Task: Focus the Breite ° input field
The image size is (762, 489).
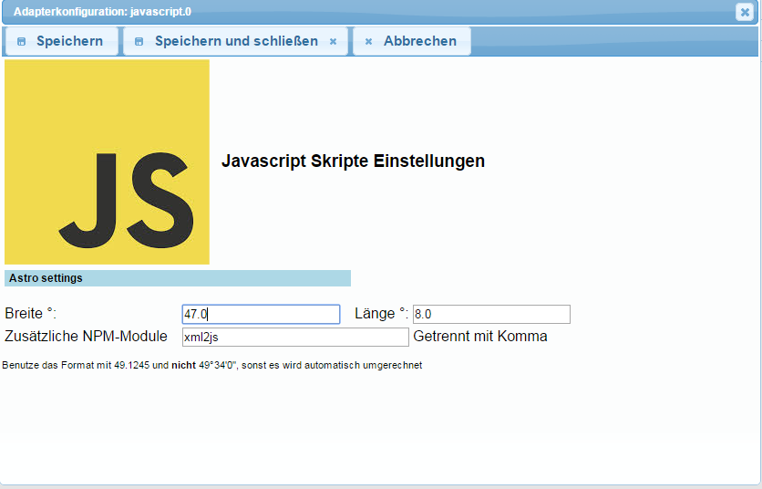Action: tap(261, 315)
